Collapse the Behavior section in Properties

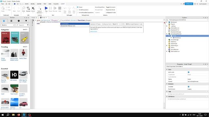pyautogui.click(x=167, y=84)
